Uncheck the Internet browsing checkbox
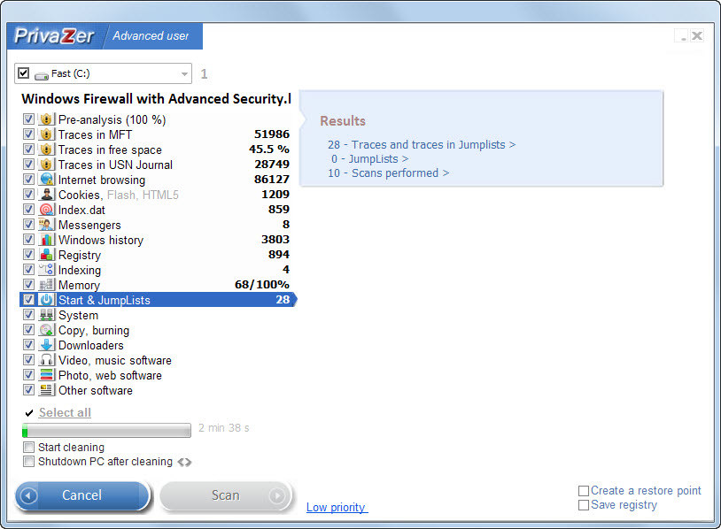The width and height of the screenshot is (721, 529). (28, 180)
